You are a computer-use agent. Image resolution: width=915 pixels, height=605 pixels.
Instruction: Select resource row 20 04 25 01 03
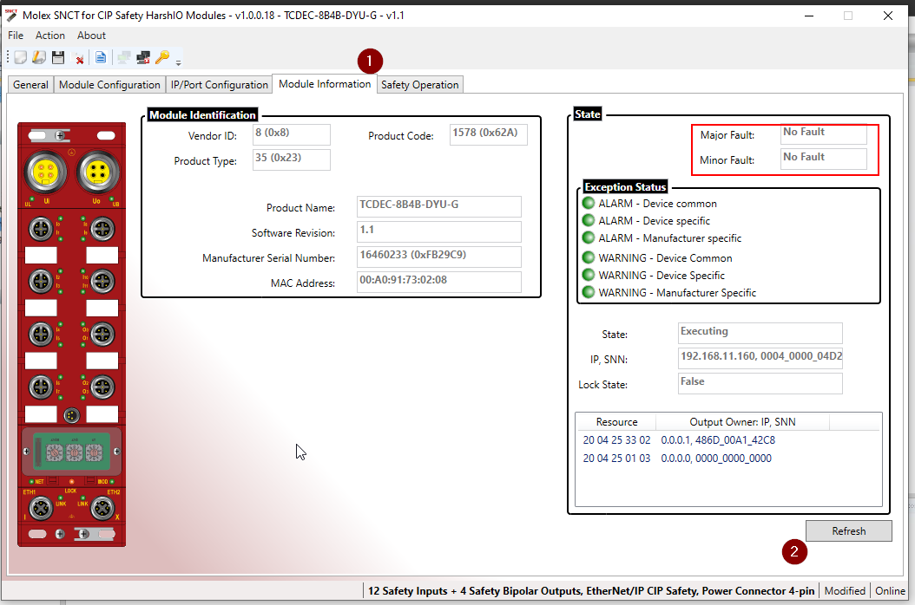616,459
